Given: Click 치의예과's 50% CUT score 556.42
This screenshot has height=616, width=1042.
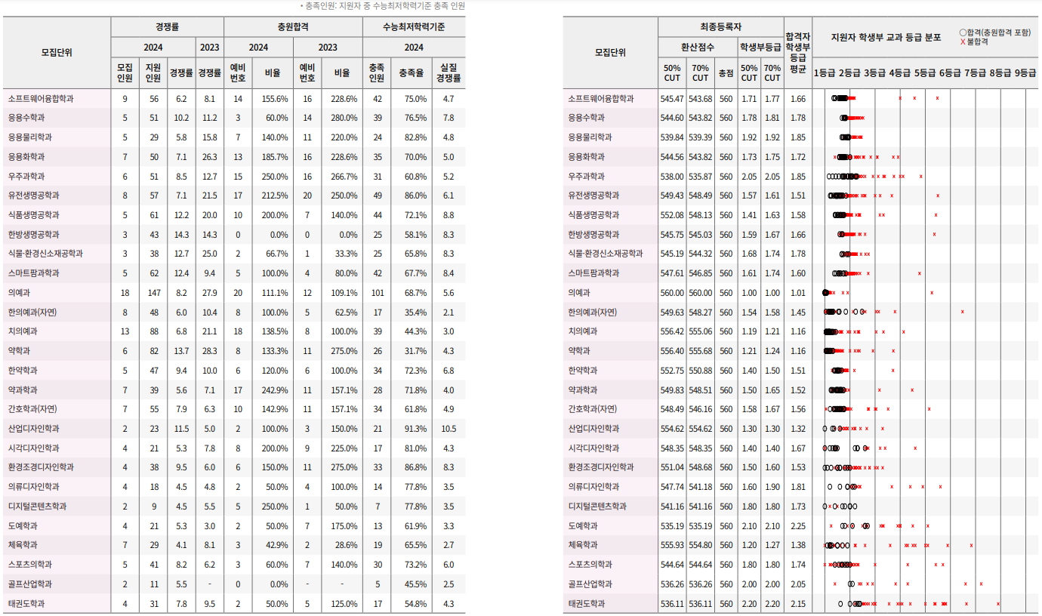Looking at the screenshot, I should (x=672, y=331).
